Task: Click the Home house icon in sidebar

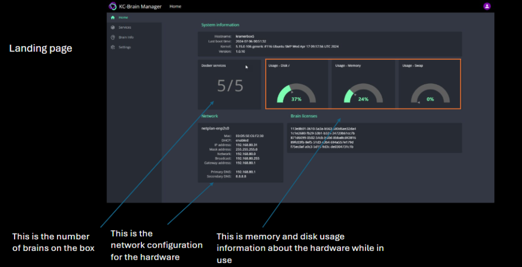Action: pos(113,18)
